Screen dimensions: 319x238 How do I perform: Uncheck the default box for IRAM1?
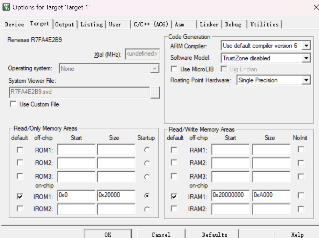pos(174,196)
